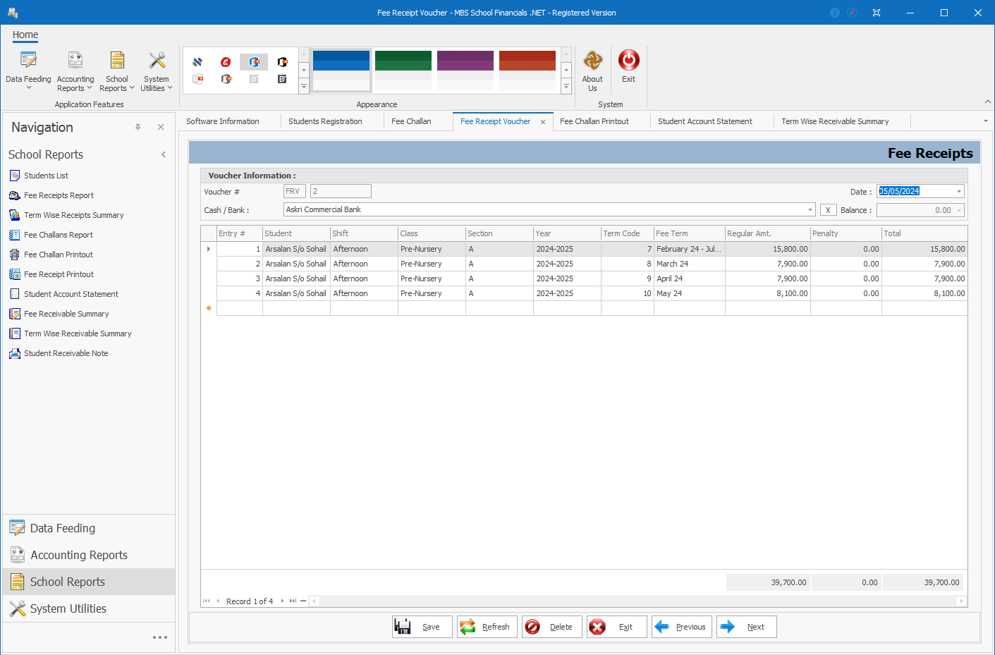Viewport: 995px width, 655px height.
Task: Open System Utilities ribbon menu
Action: click(x=157, y=71)
